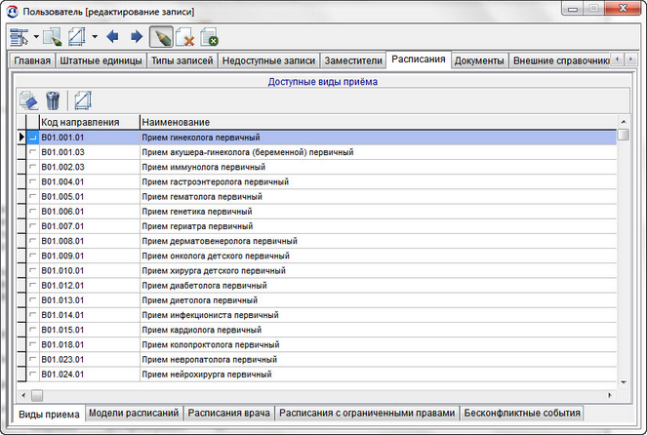The width and height of the screenshot is (647, 435).
Task: Select row Прием диетолога первичный
Action: [x=317, y=300]
